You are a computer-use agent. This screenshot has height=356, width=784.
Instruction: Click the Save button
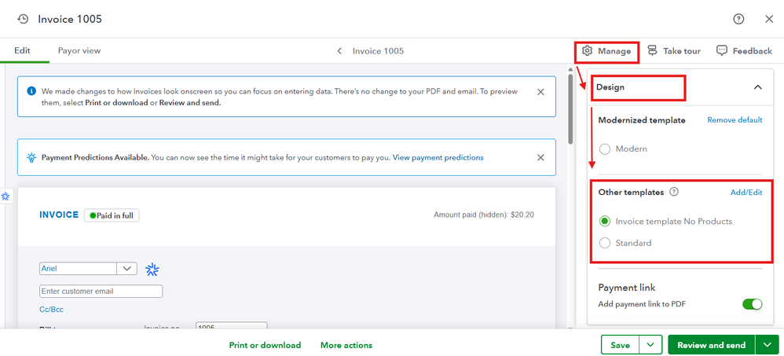pyautogui.click(x=620, y=345)
